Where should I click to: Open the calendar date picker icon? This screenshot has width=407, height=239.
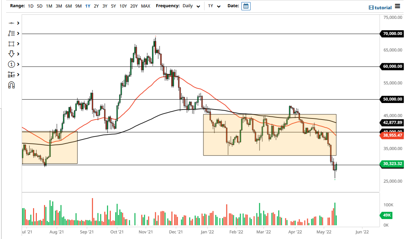coord(246,6)
